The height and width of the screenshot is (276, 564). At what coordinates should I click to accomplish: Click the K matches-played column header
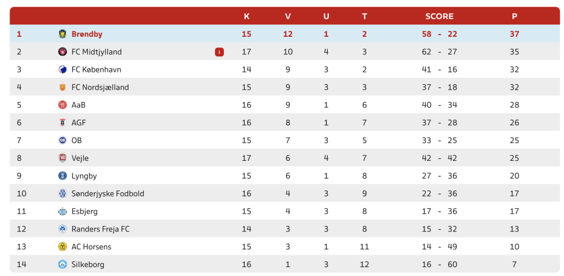246,16
